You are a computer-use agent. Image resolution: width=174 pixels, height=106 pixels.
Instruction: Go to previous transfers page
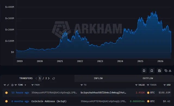[x=36, y=78]
